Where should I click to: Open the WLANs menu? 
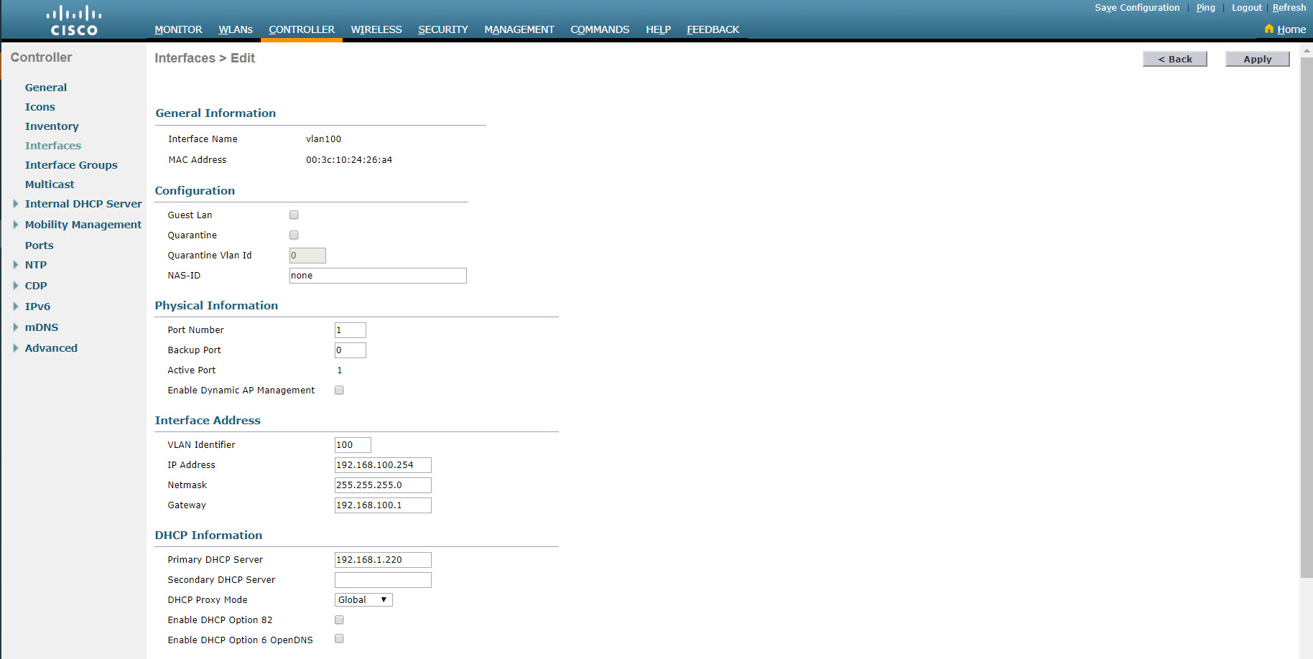click(x=236, y=29)
